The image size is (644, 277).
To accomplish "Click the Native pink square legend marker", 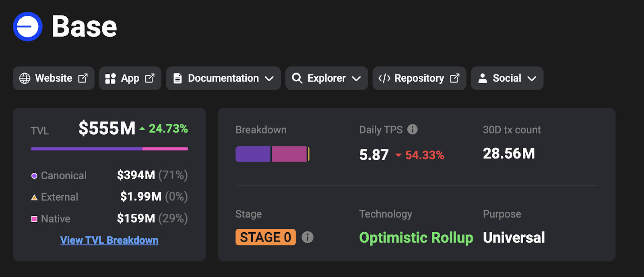I will point(35,219).
